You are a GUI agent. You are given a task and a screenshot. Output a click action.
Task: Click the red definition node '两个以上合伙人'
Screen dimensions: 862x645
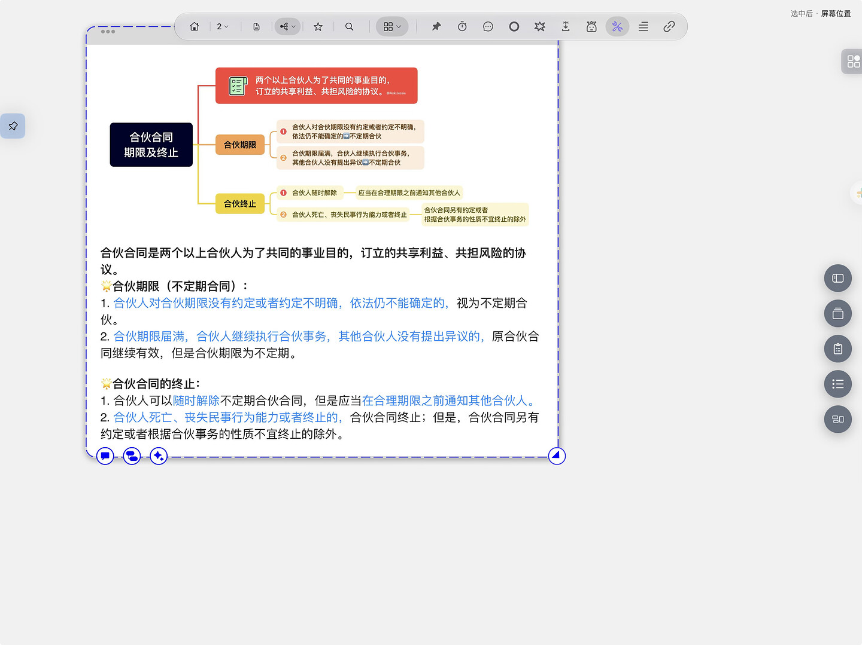317,85
